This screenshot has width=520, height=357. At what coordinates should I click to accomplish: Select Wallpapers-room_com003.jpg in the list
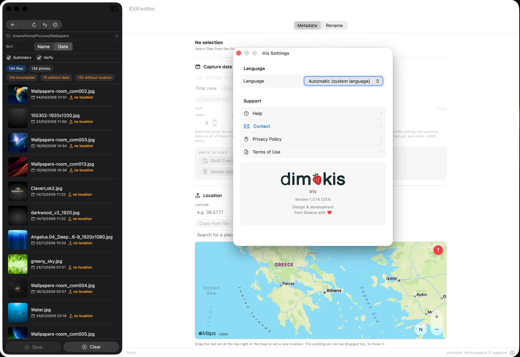(62, 143)
